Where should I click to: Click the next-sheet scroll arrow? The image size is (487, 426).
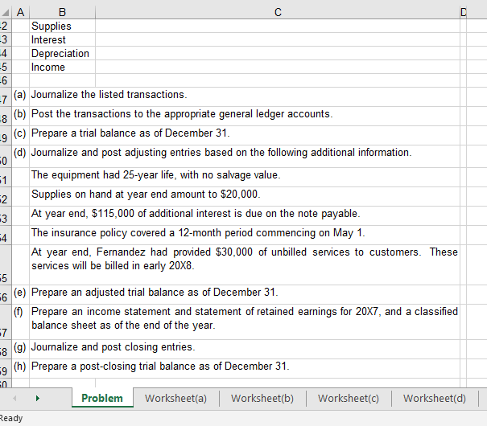(38, 398)
